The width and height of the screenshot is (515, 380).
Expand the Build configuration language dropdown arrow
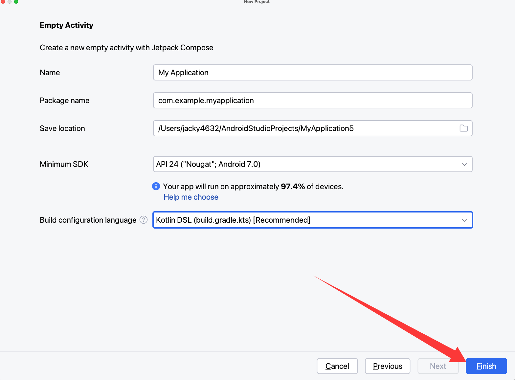tap(464, 220)
